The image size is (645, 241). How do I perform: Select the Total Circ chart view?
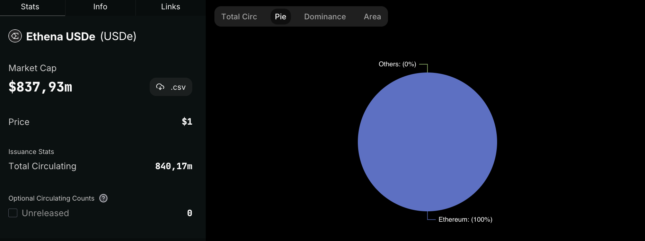[239, 17]
